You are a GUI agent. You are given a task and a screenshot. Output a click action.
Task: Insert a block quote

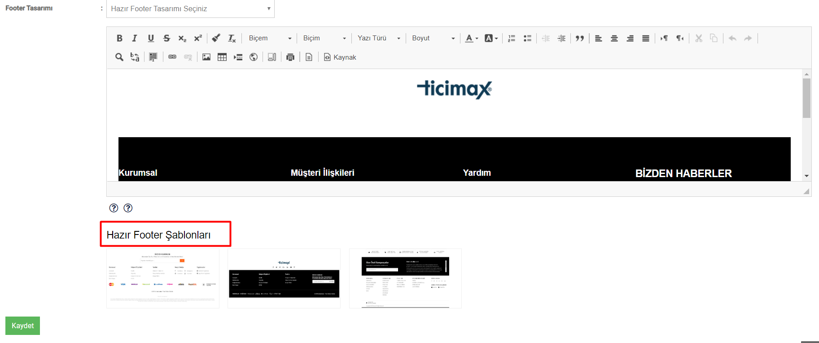point(580,38)
